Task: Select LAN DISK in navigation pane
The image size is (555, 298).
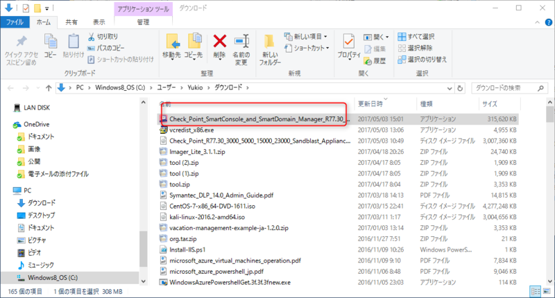Action: pyautogui.click(x=37, y=107)
